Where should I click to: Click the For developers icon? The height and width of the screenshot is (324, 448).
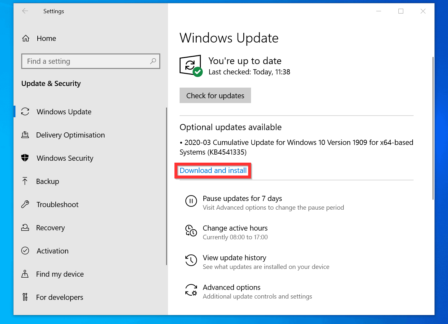(25, 297)
